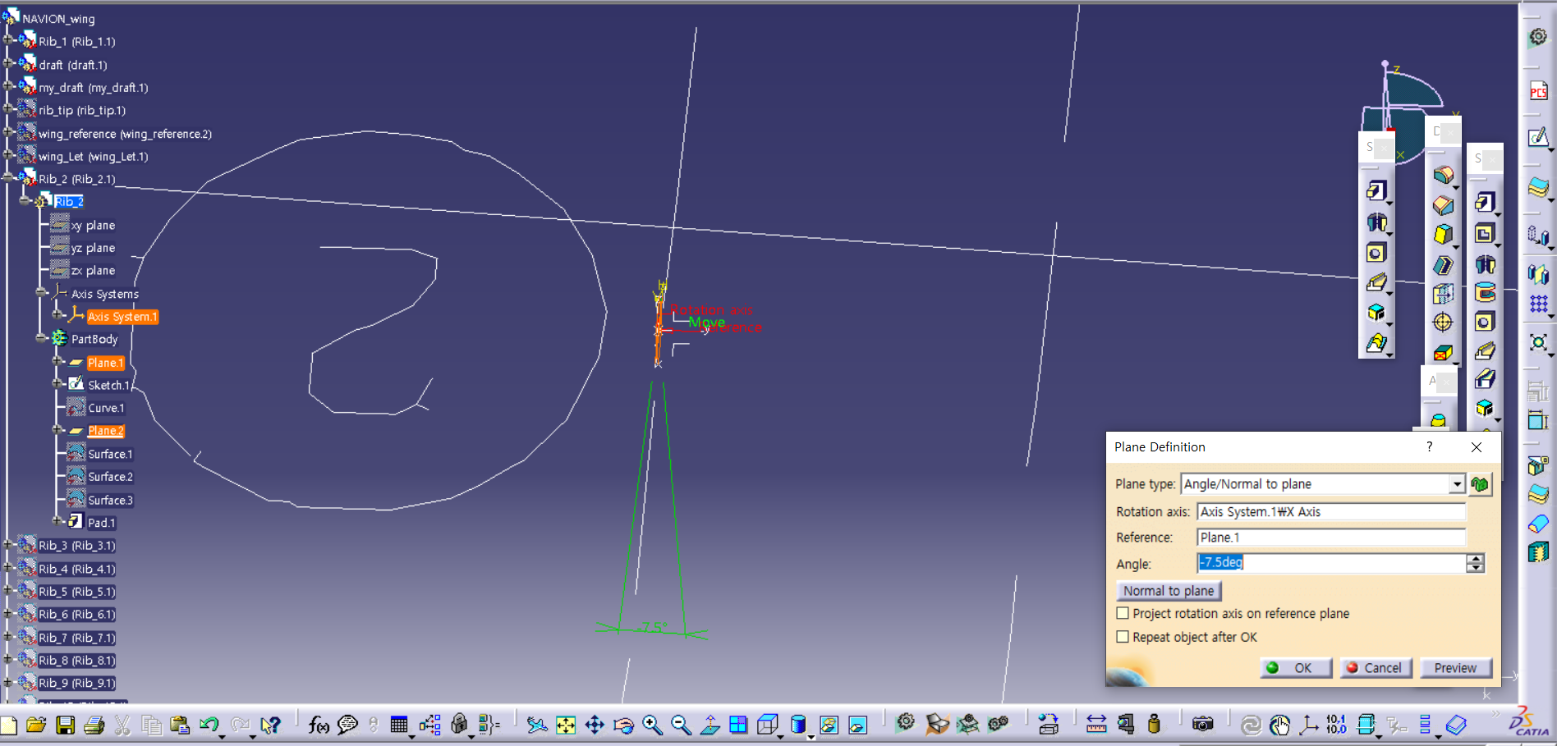This screenshot has width=1557, height=746.
Task: Click the Preview button
Action: 1455,668
